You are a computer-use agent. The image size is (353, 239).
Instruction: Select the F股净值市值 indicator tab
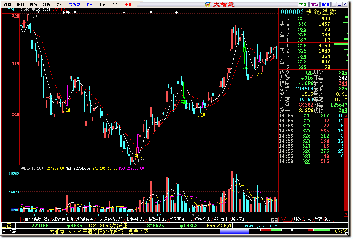pos(63,219)
